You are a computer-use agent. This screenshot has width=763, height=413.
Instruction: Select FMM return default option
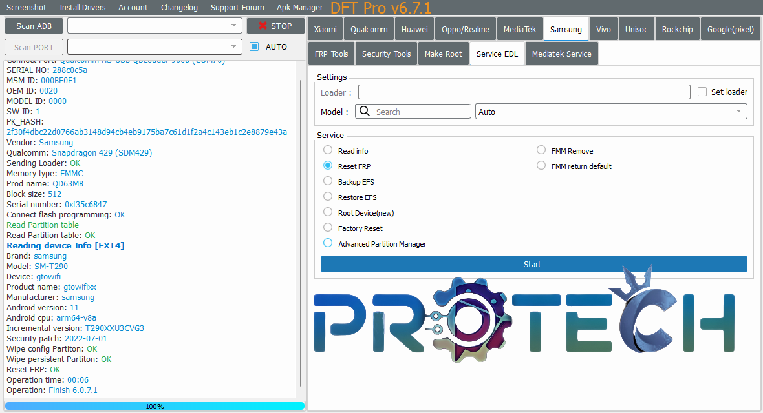coord(541,166)
